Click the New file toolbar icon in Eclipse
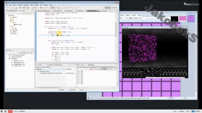Screen dimensions: 202x113 click(x=8, y=8)
